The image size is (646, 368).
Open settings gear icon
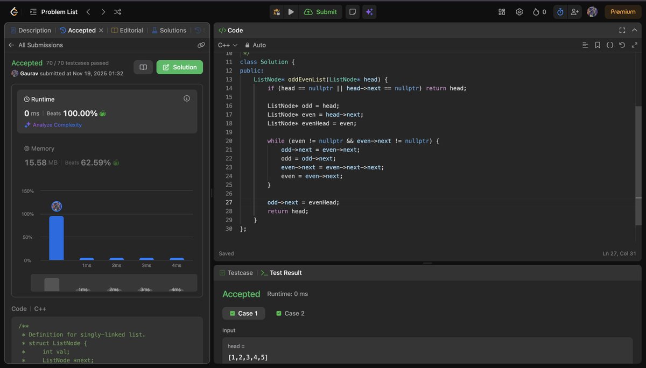(x=519, y=12)
